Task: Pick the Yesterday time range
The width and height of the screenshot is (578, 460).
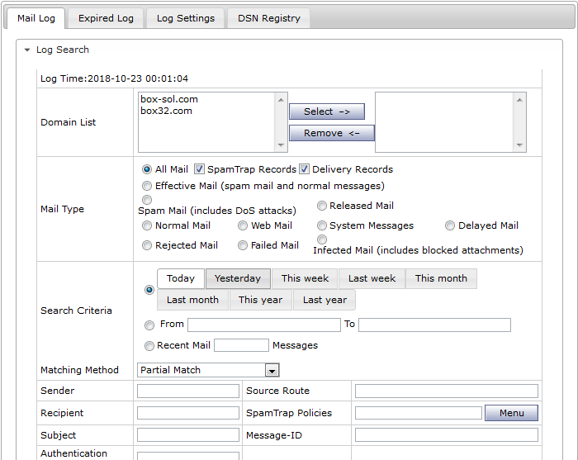Action: coord(238,278)
